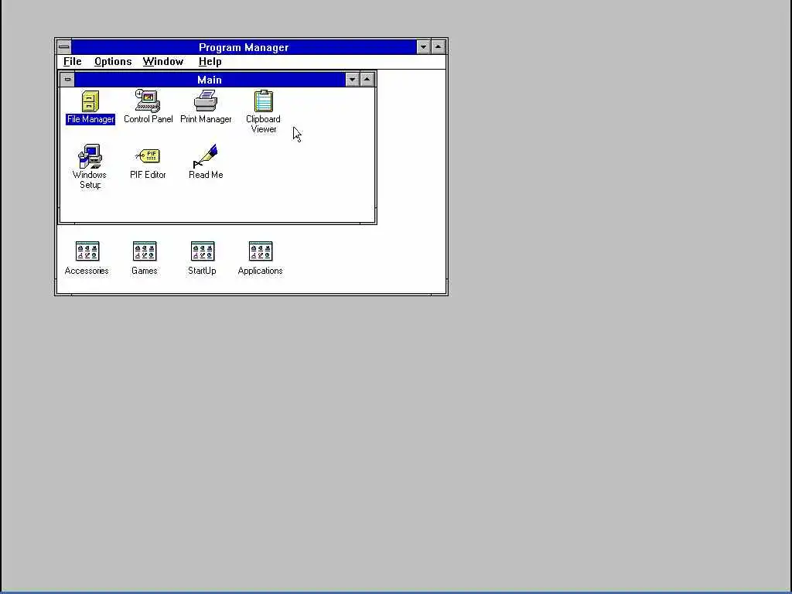Open the Help menu
This screenshot has height=594, width=792.
point(210,62)
